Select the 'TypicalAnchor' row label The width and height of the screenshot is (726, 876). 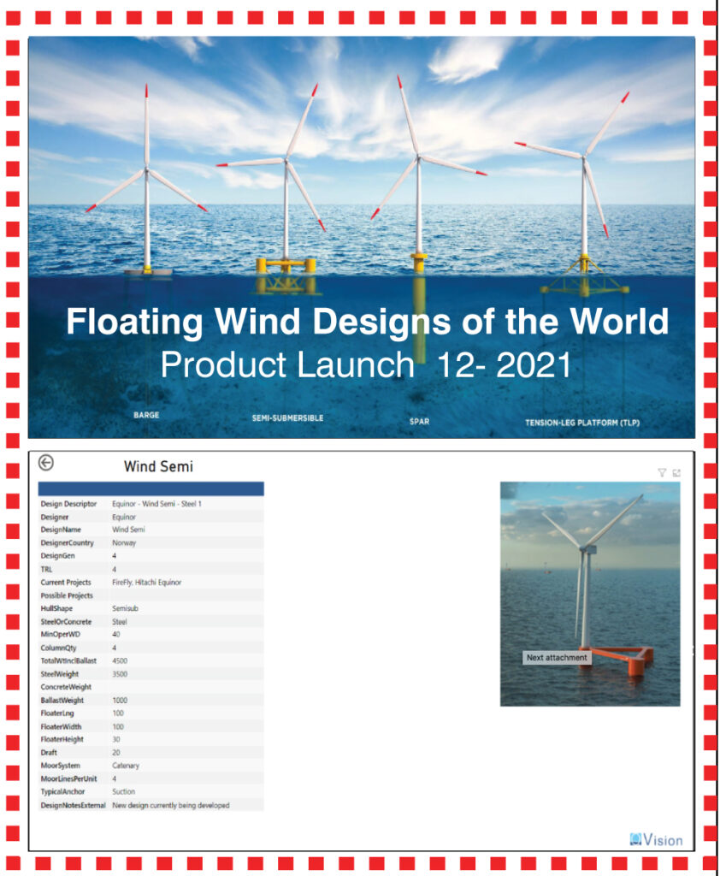pos(62,792)
